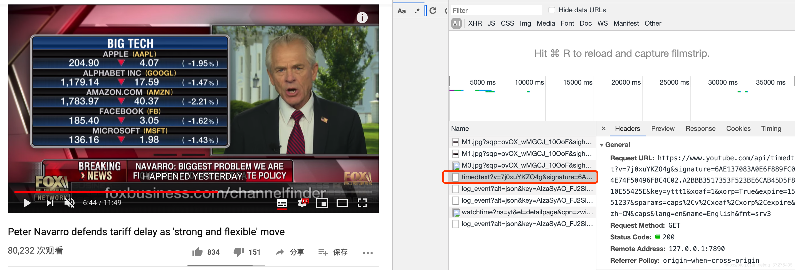Select first M1.jpg request row

click(x=522, y=142)
